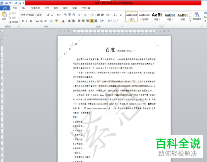Shrink the font size
207x162 pixels.
(52, 15)
